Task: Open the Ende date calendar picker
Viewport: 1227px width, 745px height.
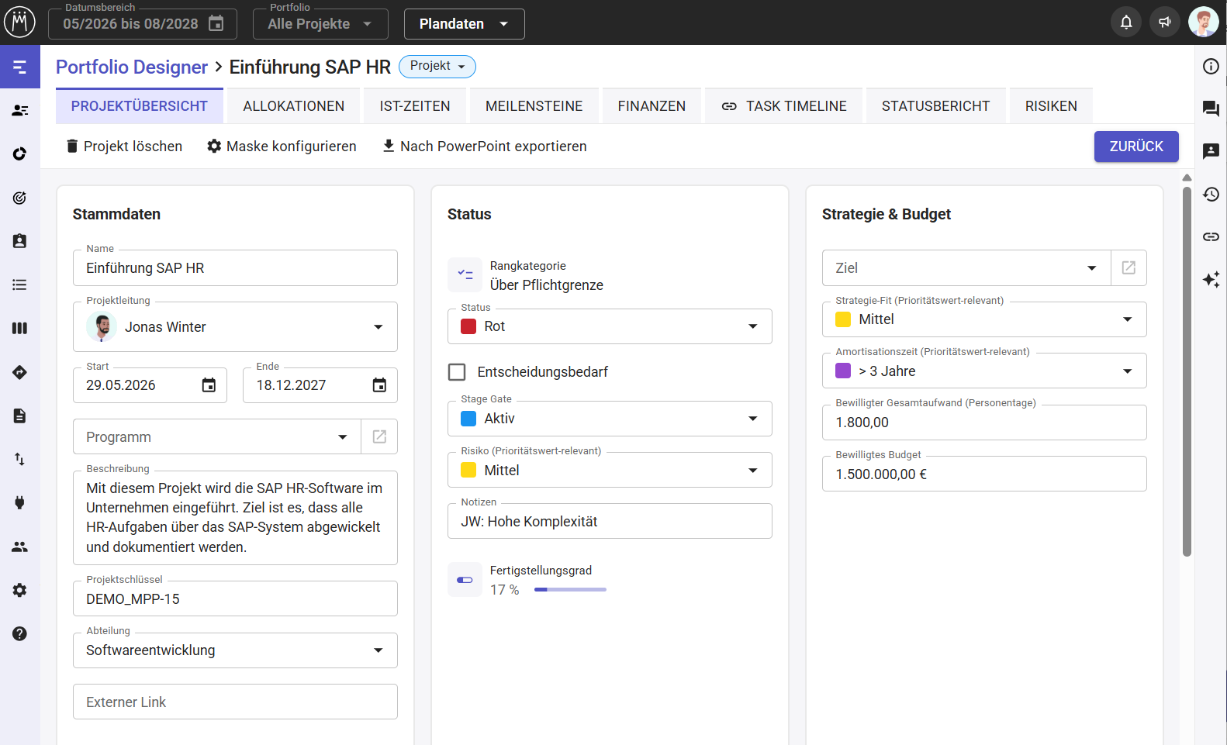Action: (379, 385)
